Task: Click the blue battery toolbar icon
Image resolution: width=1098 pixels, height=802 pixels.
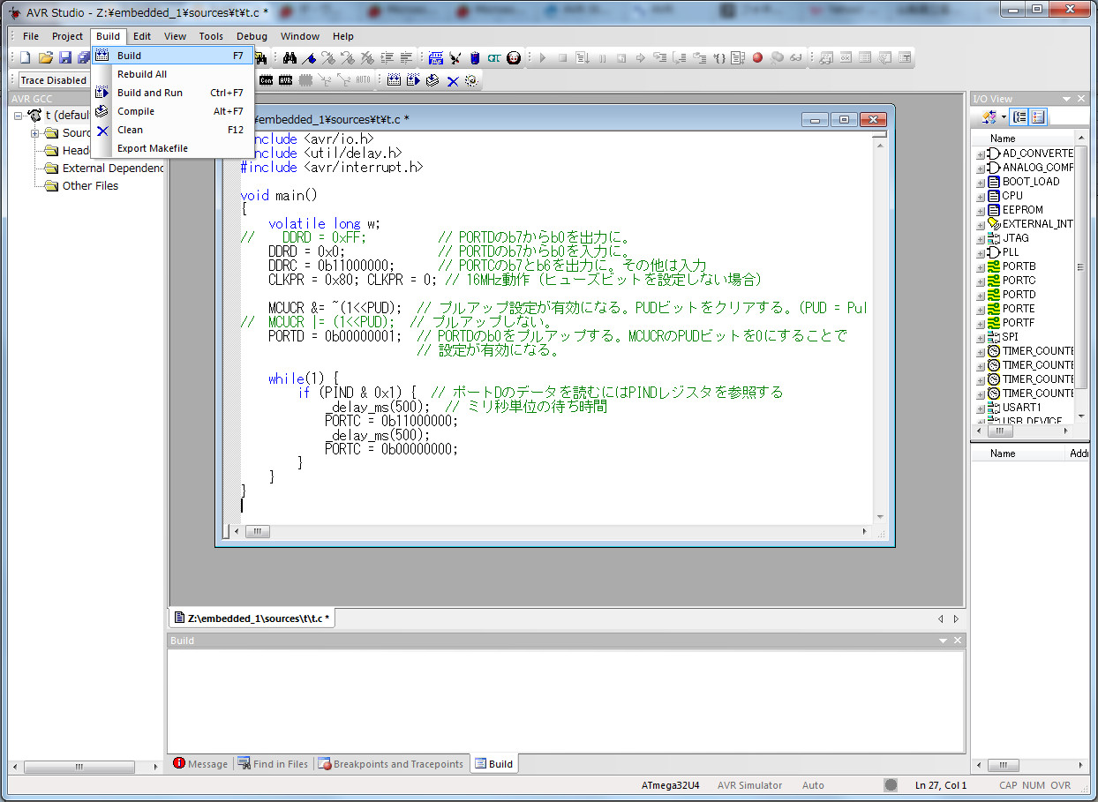Action: 475,58
